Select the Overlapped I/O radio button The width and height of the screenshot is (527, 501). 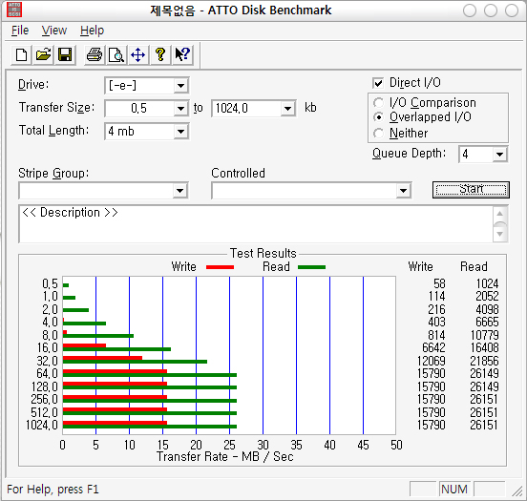(378, 117)
